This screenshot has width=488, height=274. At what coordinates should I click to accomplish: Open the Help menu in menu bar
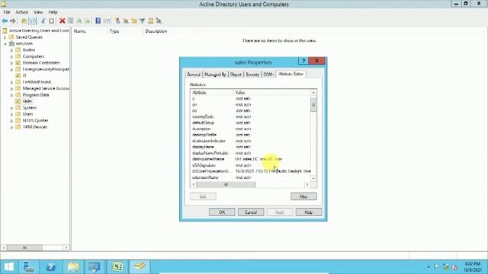(x=53, y=12)
